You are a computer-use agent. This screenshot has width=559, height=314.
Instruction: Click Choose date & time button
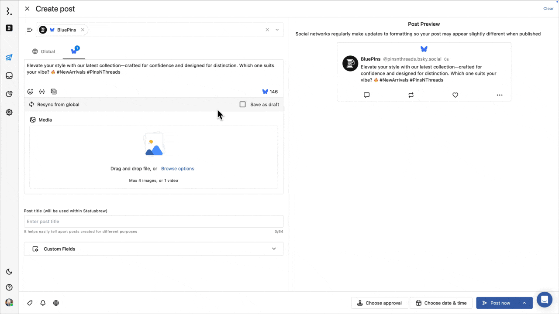[441, 303]
